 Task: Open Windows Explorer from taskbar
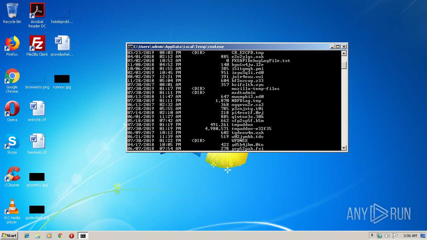(38, 236)
